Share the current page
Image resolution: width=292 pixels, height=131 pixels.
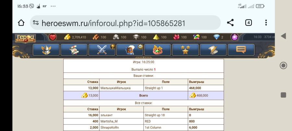[x=230, y=23]
